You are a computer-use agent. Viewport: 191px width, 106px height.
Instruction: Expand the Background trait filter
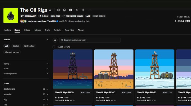point(26,89)
